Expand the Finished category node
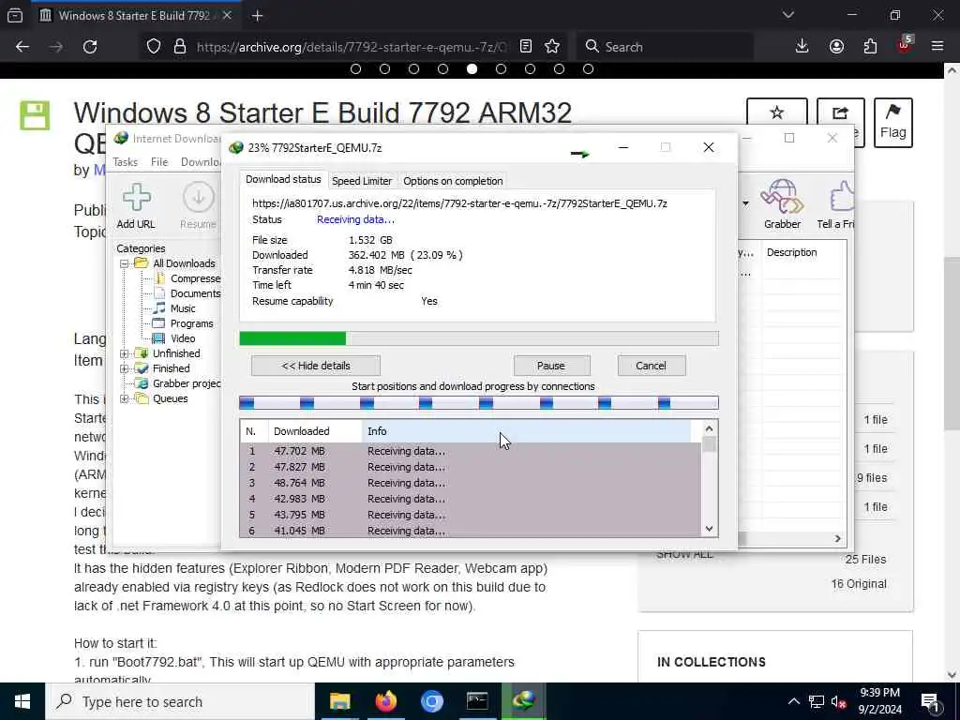 pos(125,368)
